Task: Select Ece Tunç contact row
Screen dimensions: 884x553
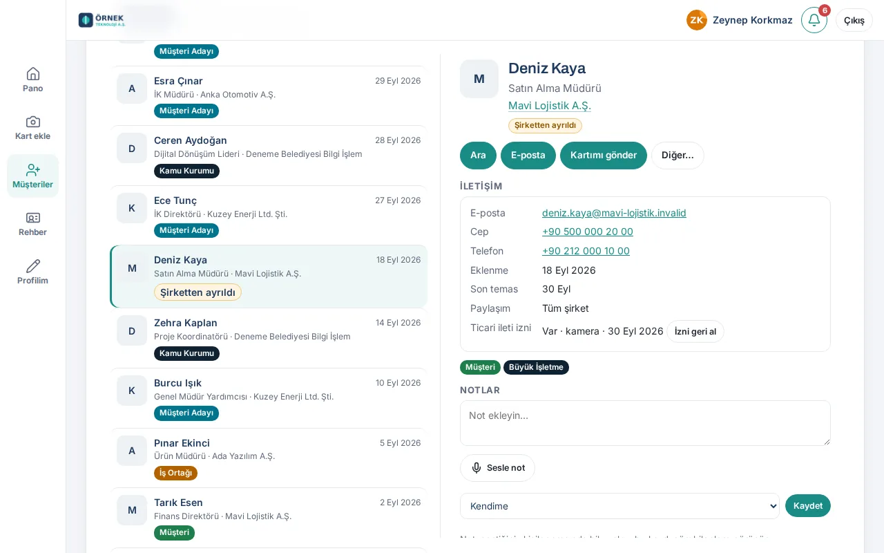Action: [269, 216]
